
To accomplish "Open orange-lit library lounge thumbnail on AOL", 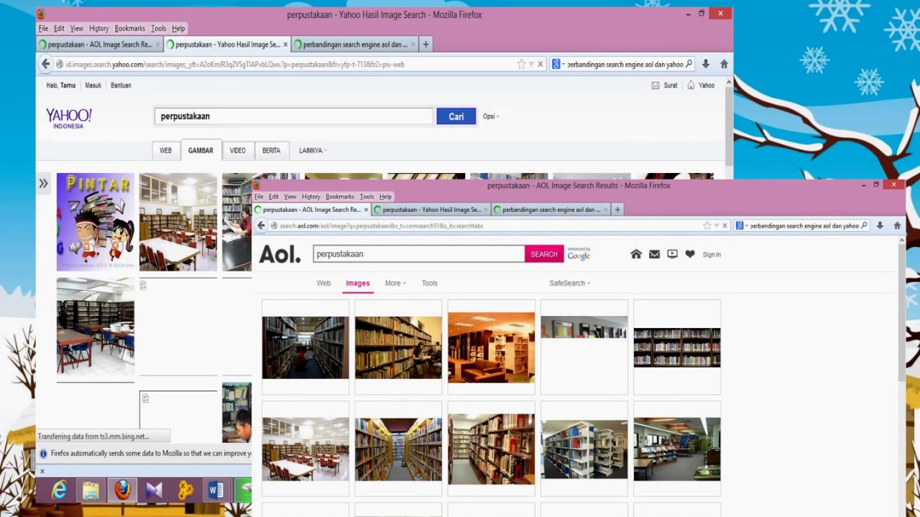I will (492, 347).
